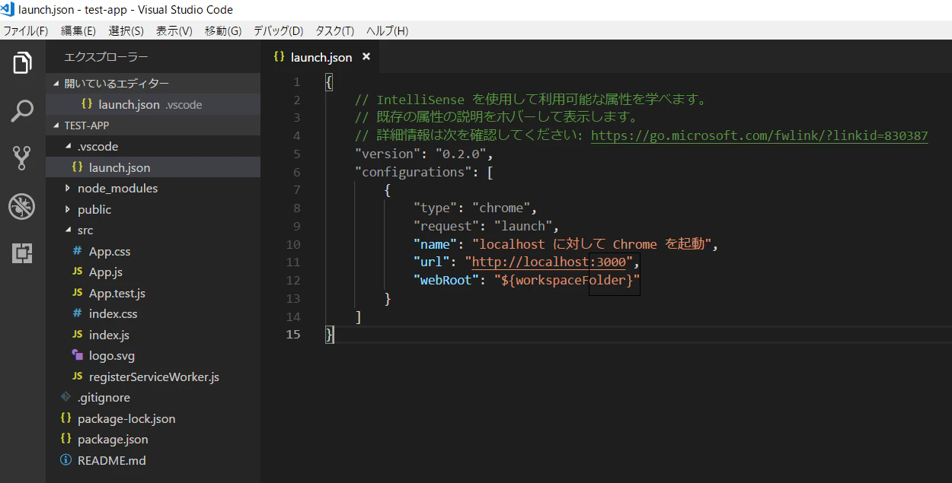
Task: Click the JSON icon beside package-lock.json
Action: point(65,418)
